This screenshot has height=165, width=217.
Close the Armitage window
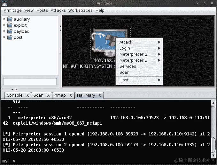point(212,3)
